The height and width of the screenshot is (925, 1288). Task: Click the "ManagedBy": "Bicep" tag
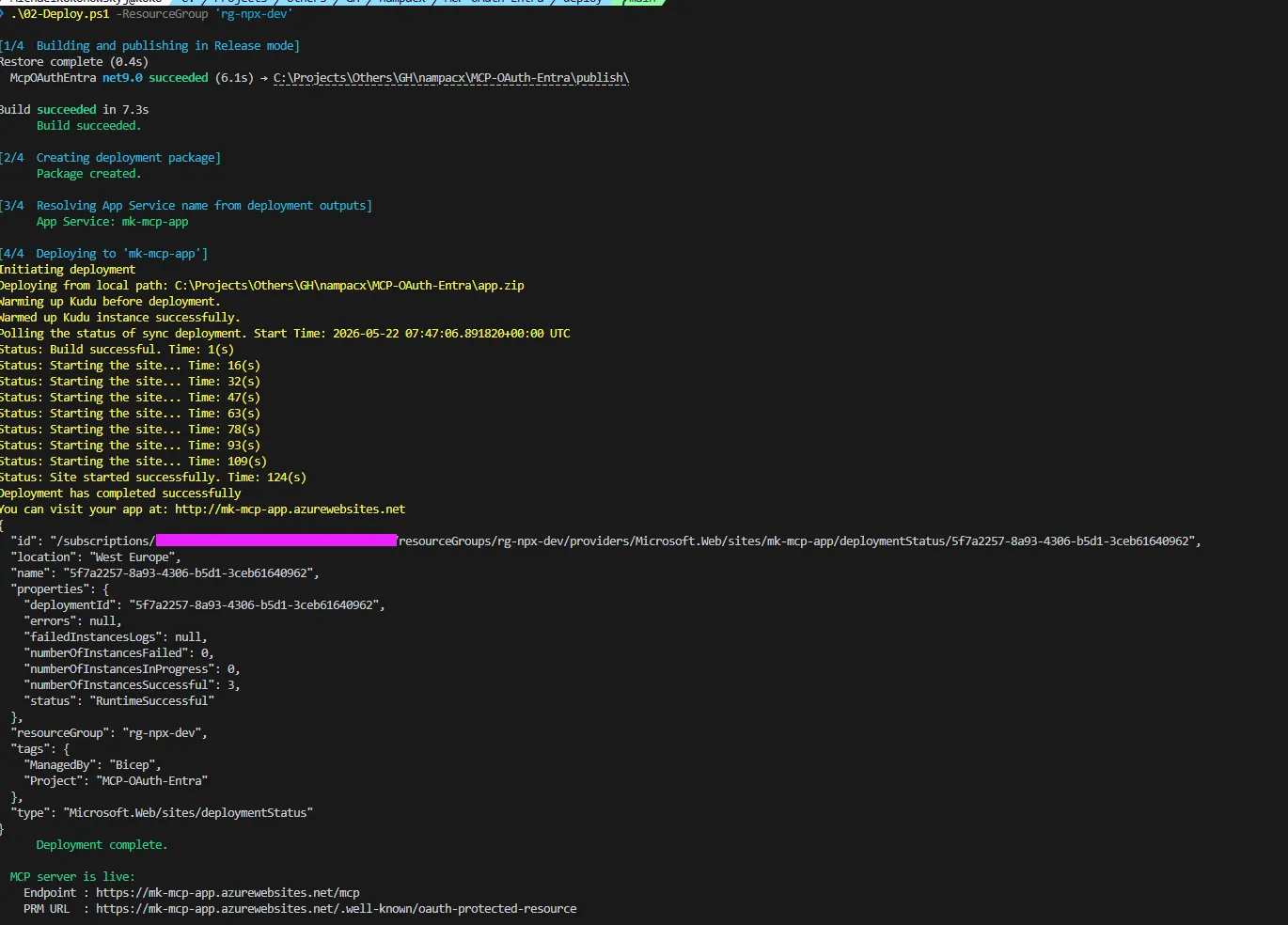[x=92, y=765]
